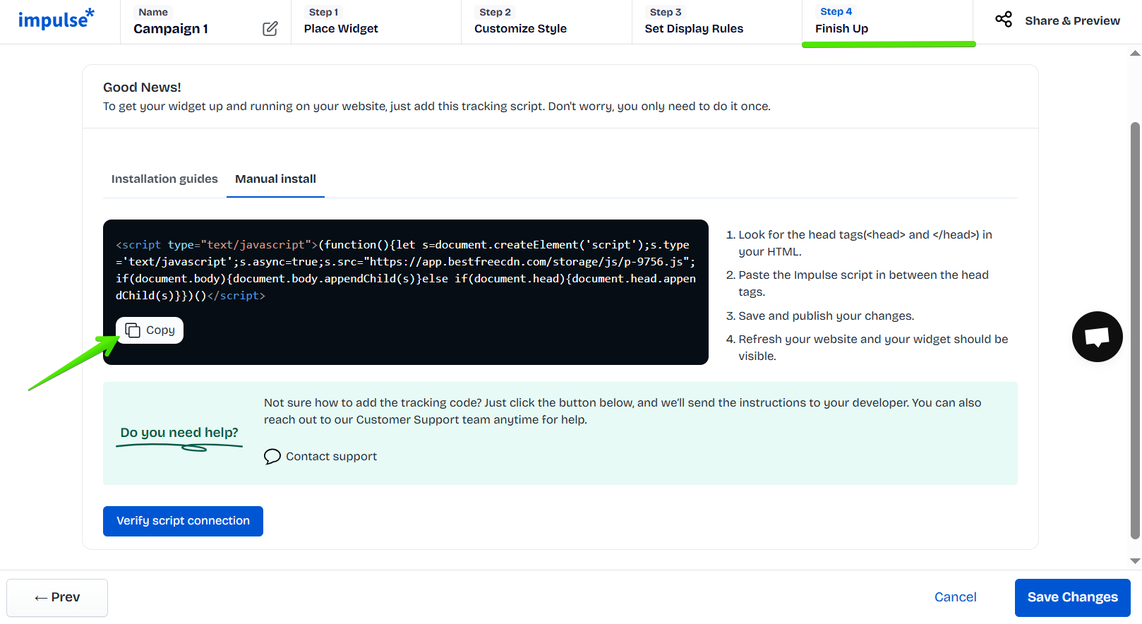
Task: Go back with Prev button
Action: pos(57,598)
